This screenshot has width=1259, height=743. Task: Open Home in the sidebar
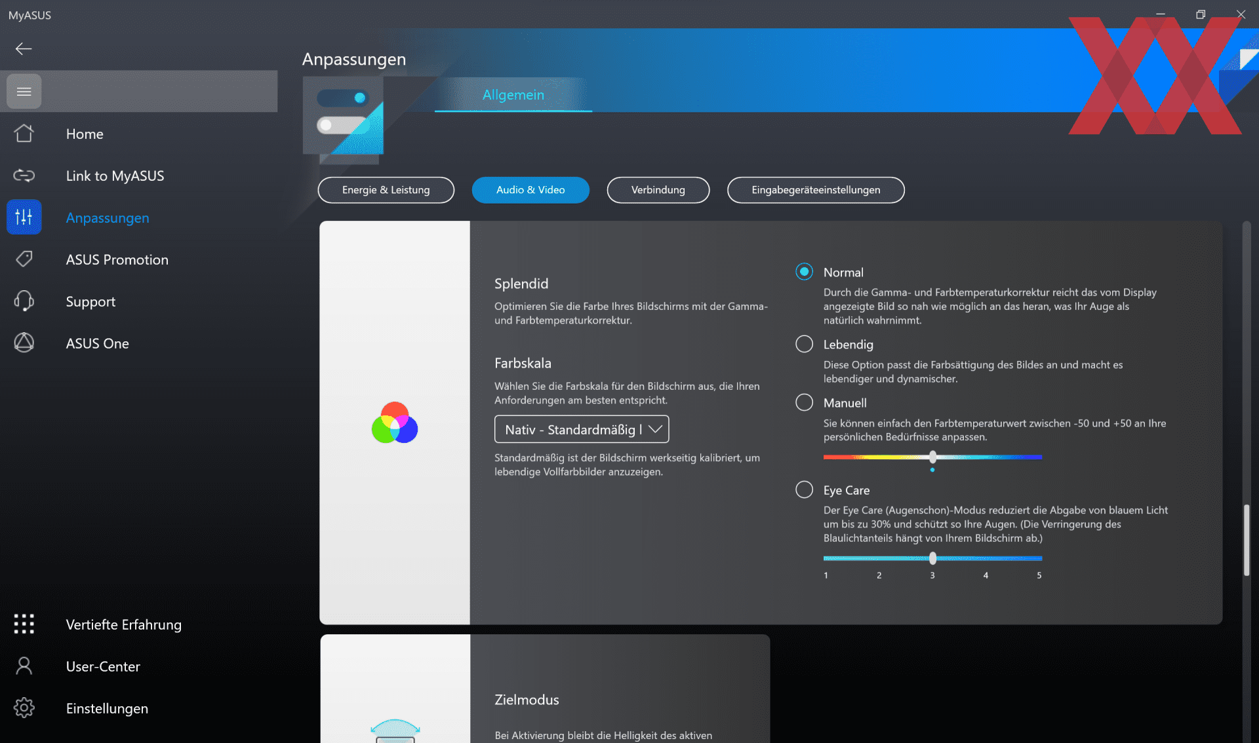click(85, 134)
